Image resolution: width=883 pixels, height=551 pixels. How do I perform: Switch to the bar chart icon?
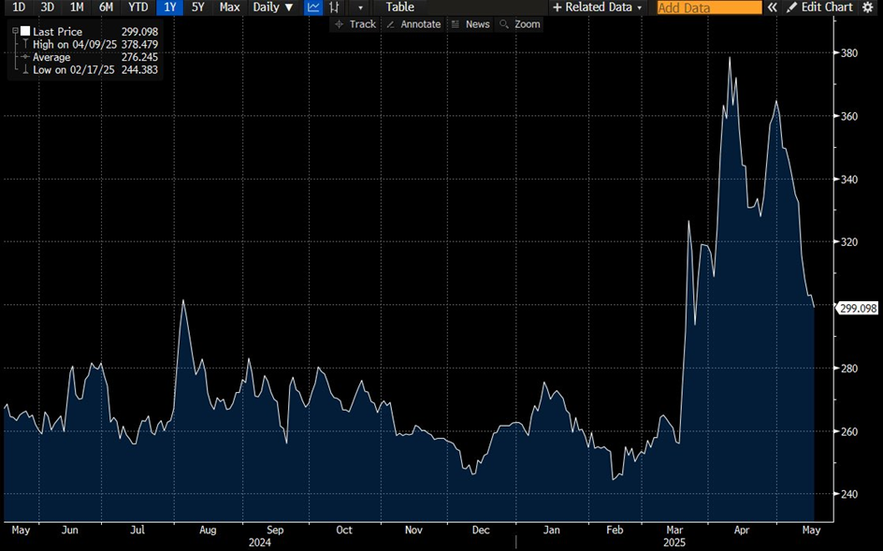[x=334, y=7]
